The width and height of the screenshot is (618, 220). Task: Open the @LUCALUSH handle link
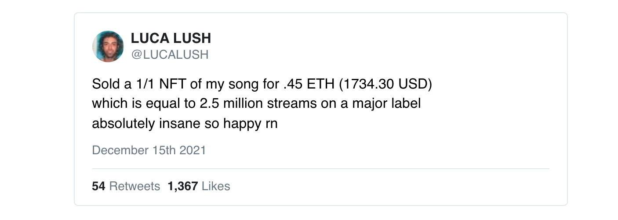(170, 54)
